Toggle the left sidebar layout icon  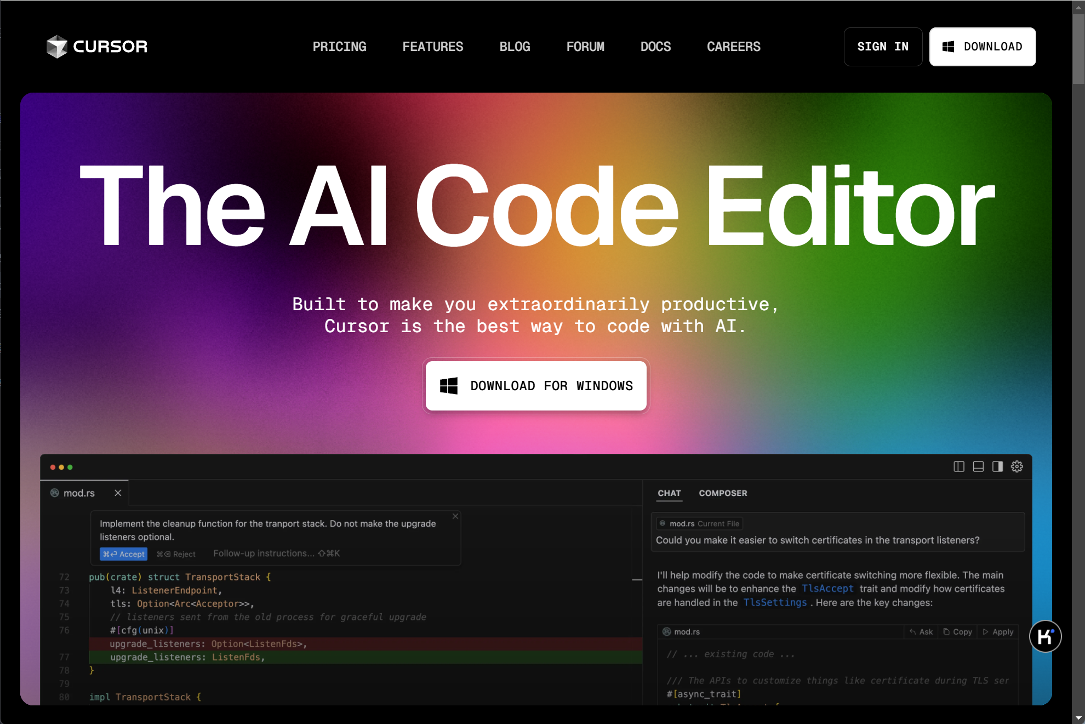[959, 466]
